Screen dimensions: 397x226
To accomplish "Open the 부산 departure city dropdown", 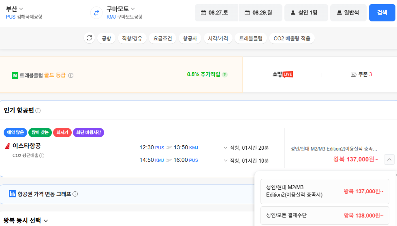I will point(15,9).
